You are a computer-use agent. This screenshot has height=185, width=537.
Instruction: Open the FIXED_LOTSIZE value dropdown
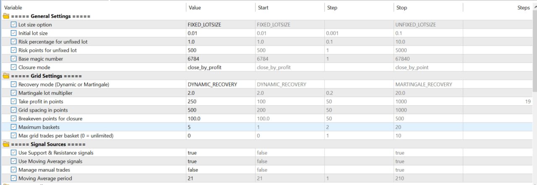[220, 25]
